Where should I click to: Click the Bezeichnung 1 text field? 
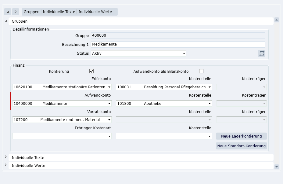tap(178, 44)
